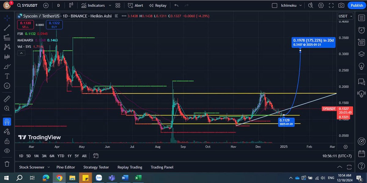Open the chart patterns drawing tools

click(x=7, y=47)
